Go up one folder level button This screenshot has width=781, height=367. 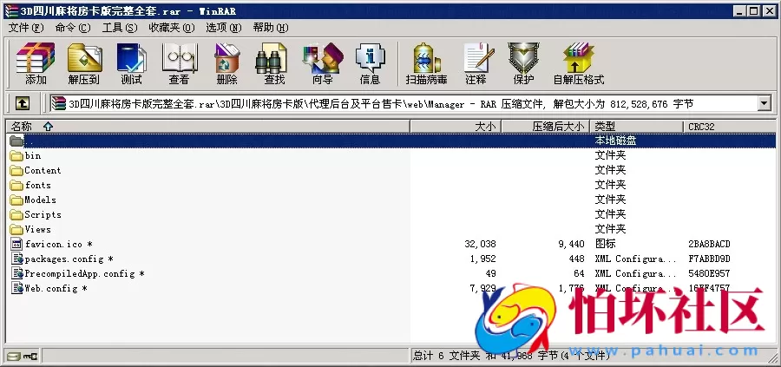(x=23, y=103)
